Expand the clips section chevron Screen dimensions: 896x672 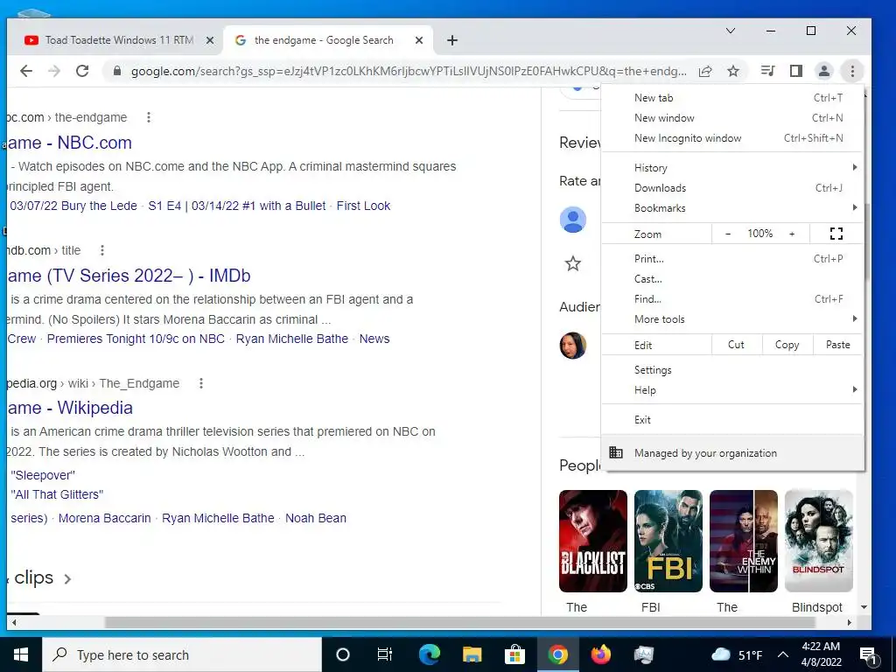[x=67, y=579]
